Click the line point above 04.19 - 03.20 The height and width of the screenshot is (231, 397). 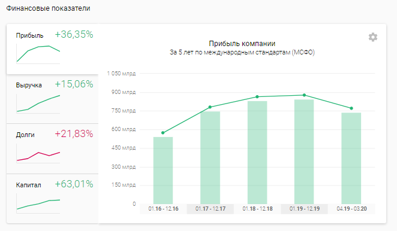351,108
